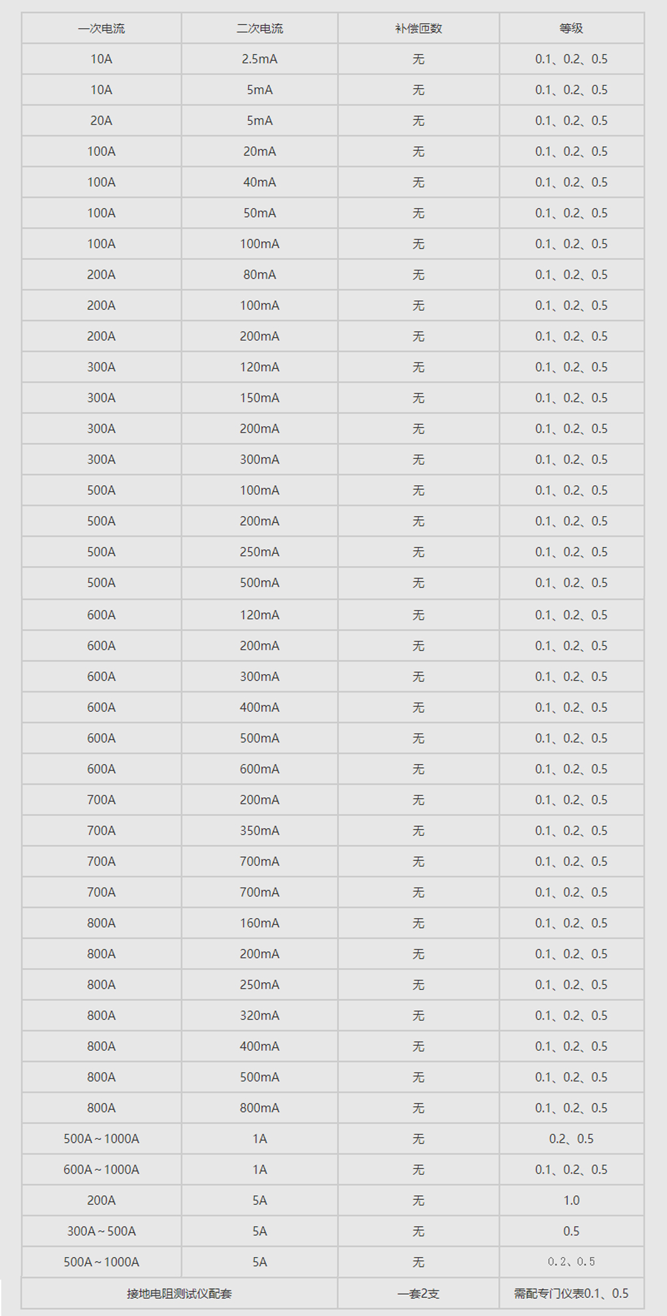
Task: Click the 150mA secondary current cell
Action: point(259,398)
